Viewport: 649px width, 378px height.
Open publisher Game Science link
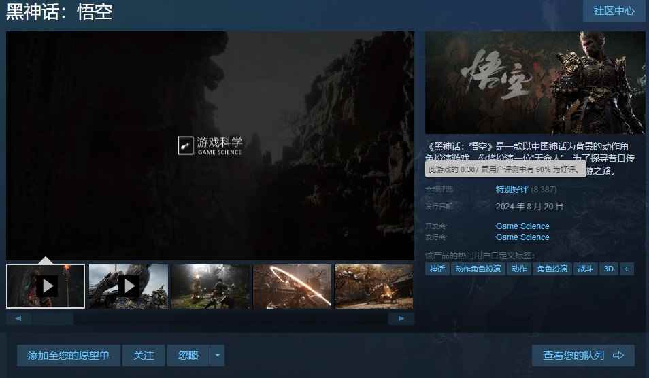522,237
